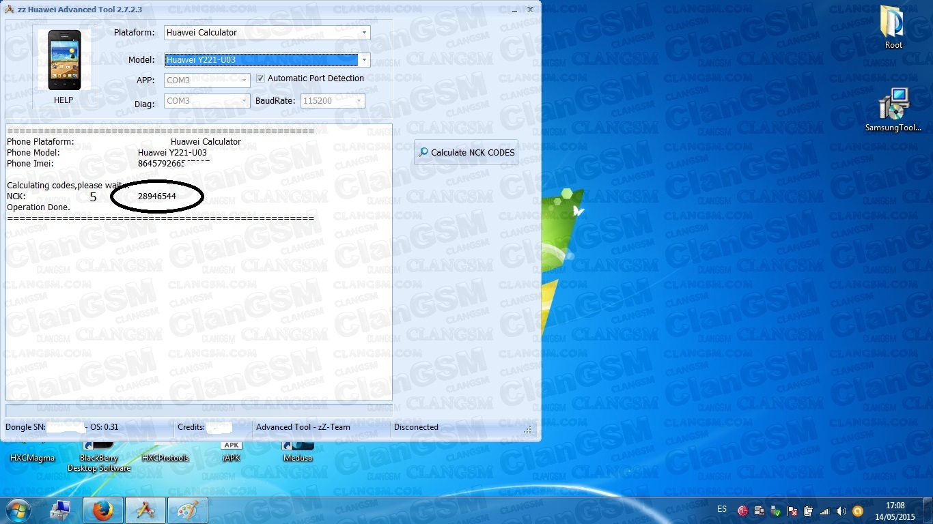Click the progress bar below the log
Screen dimensions: 933x524
click(x=199, y=409)
